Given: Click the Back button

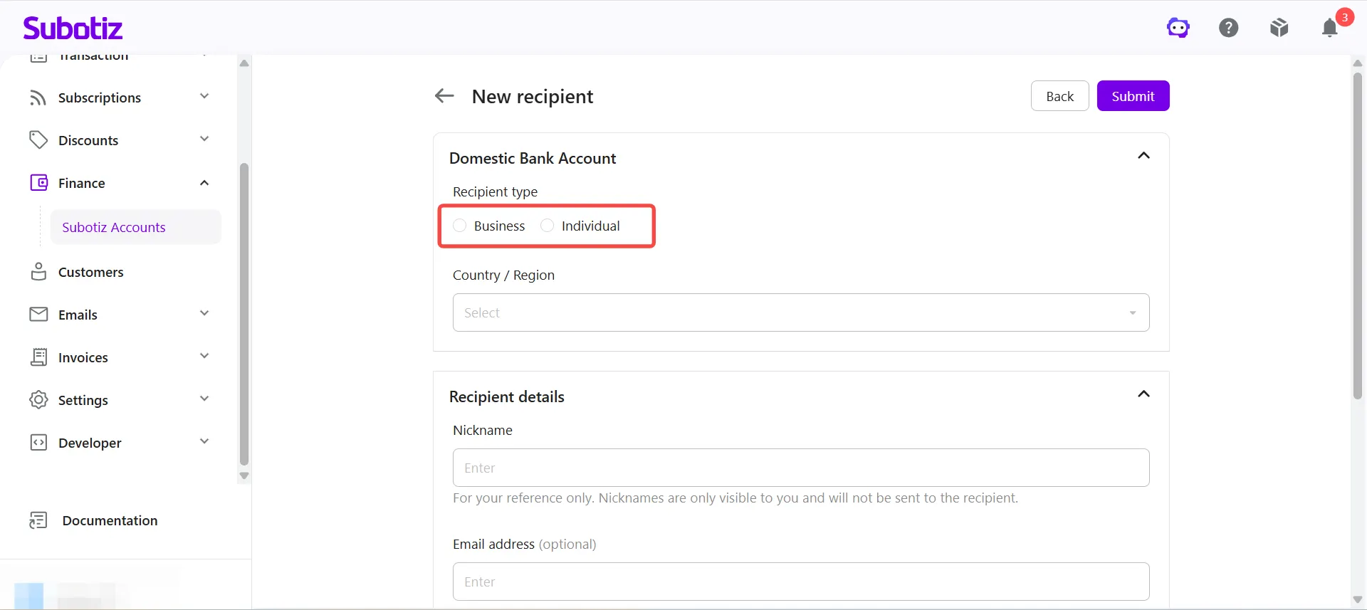Looking at the screenshot, I should [x=1060, y=96].
